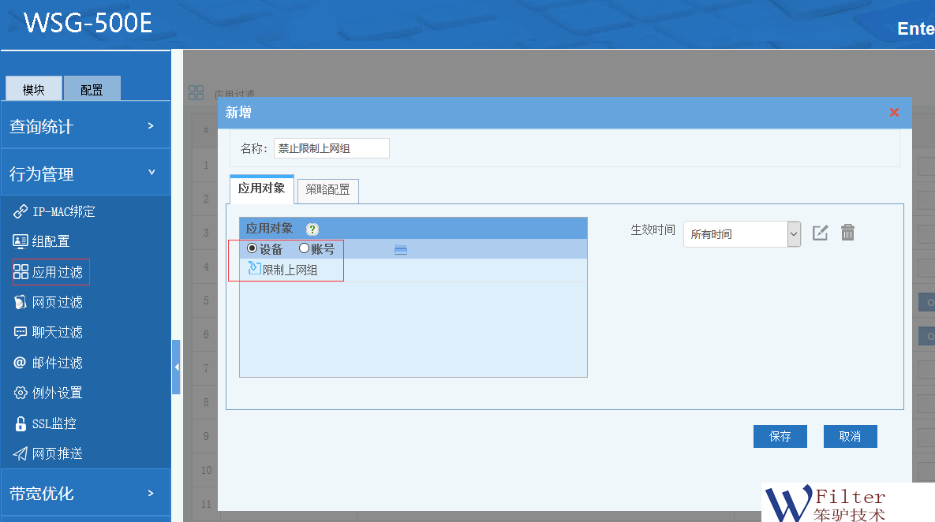This screenshot has height=522, width=935.
Task: Click the object list selector icon
Action: tap(401, 250)
